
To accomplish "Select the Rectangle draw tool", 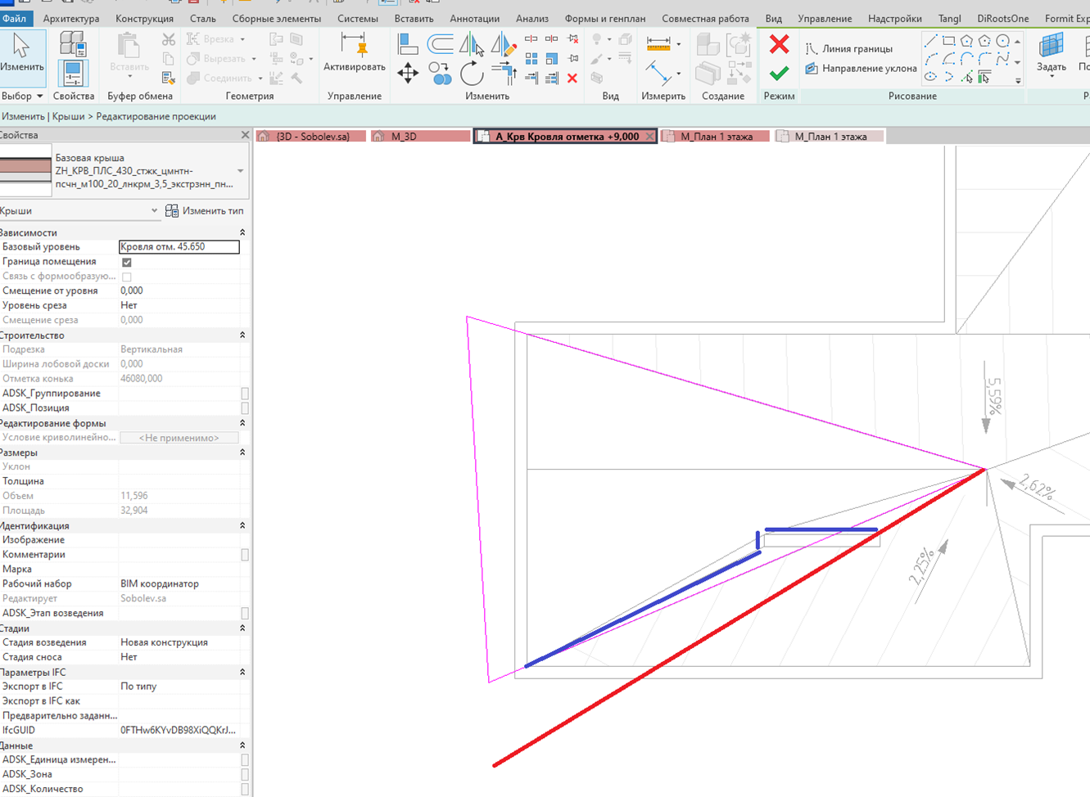I will coord(948,41).
